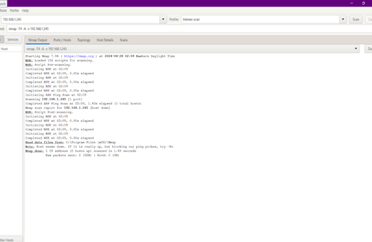Click the Intense scan profile field
The height and width of the screenshot is (242, 372).
point(260,19)
